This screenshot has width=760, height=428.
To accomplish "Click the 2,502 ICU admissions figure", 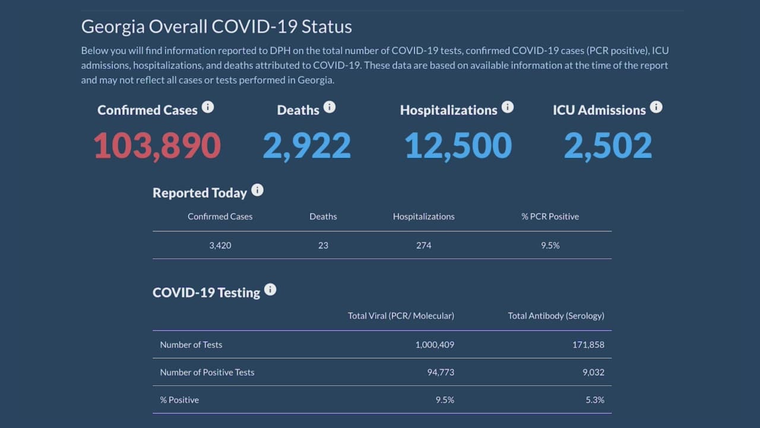I will click(608, 146).
